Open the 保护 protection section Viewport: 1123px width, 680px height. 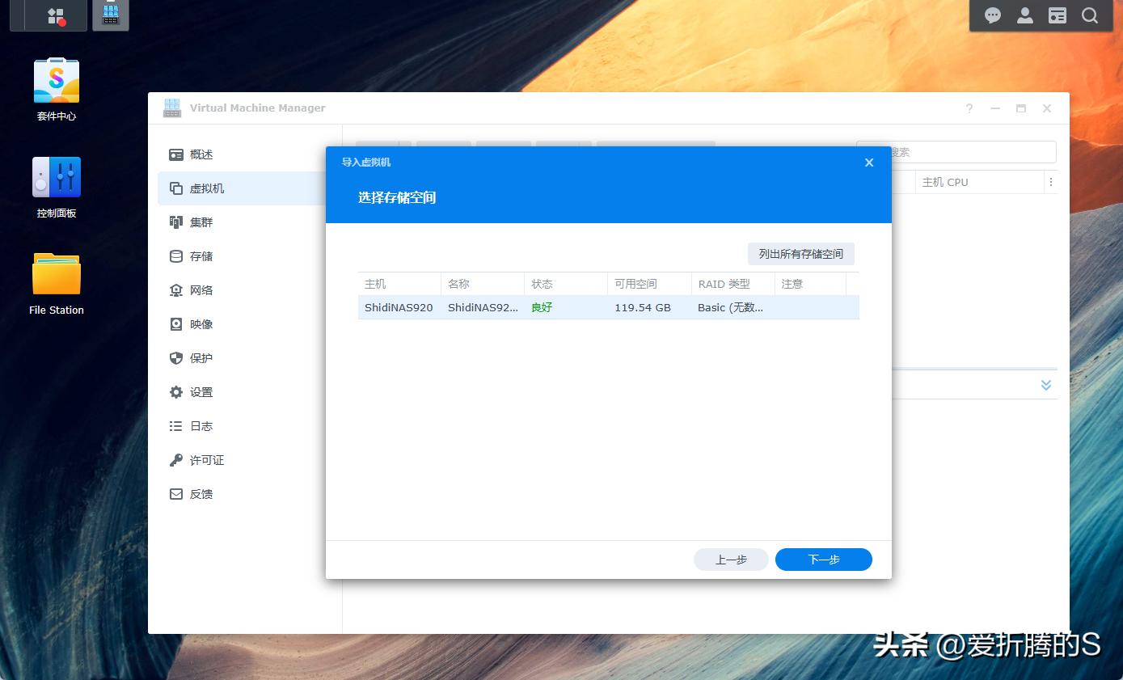pos(201,357)
